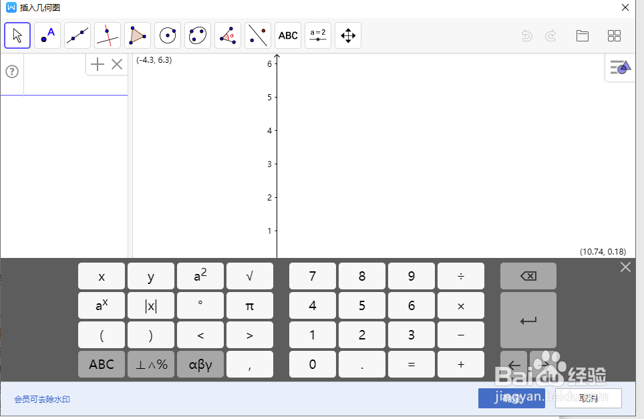
Task: Click the undo arrow
Action: pyautogui.click(x=527, y=35)
